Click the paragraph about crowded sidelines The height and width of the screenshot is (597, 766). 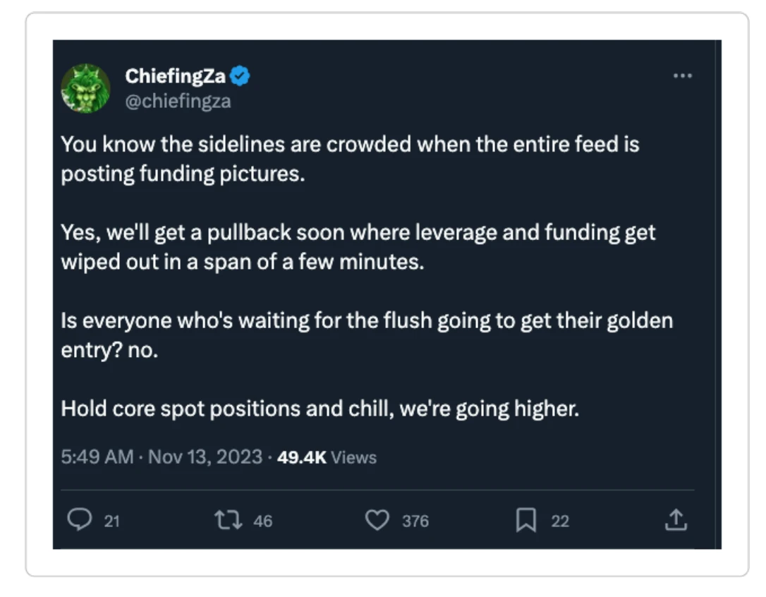coord(350,159)
